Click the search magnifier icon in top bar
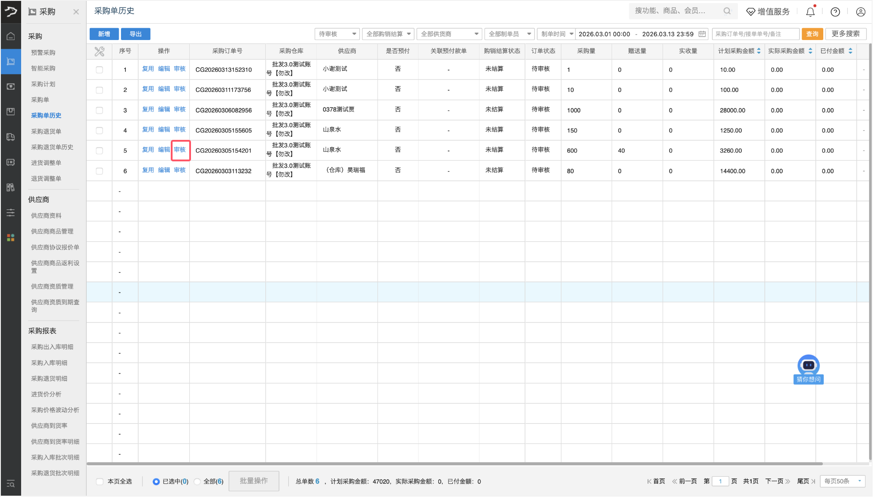The width and height of the screenshot is (873, 497). (x=727, y=11)
